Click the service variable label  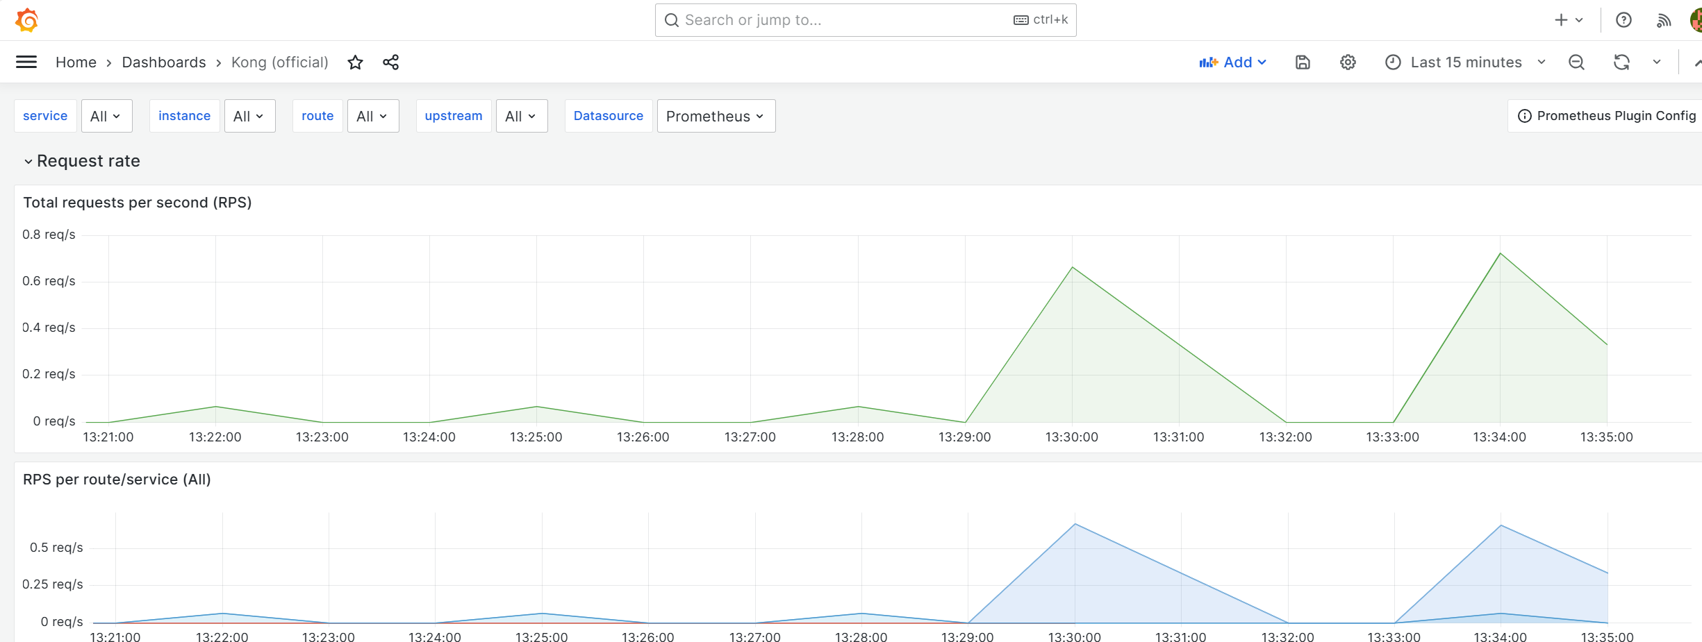tap(45, 116)
